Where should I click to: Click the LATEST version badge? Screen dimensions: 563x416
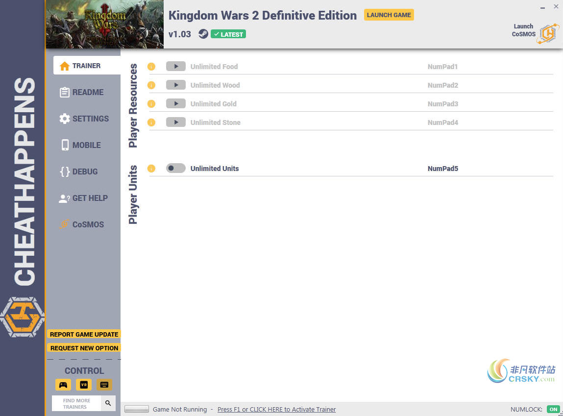point(228,34)
